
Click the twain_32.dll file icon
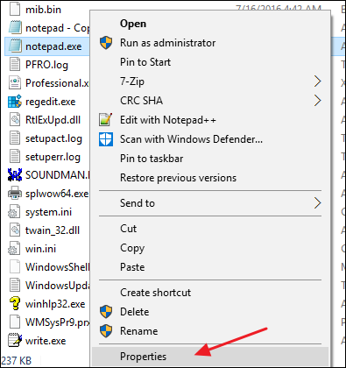pos(15,230)
